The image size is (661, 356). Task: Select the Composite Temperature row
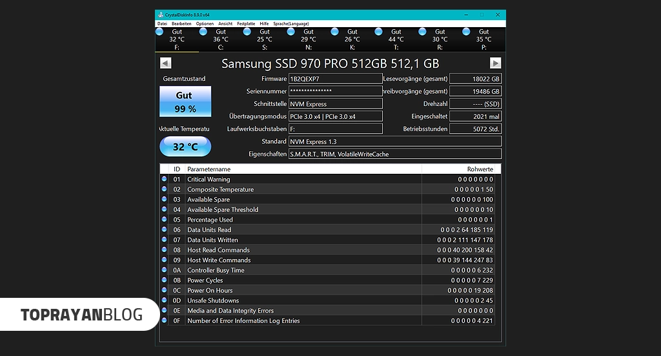click(327, 189)
